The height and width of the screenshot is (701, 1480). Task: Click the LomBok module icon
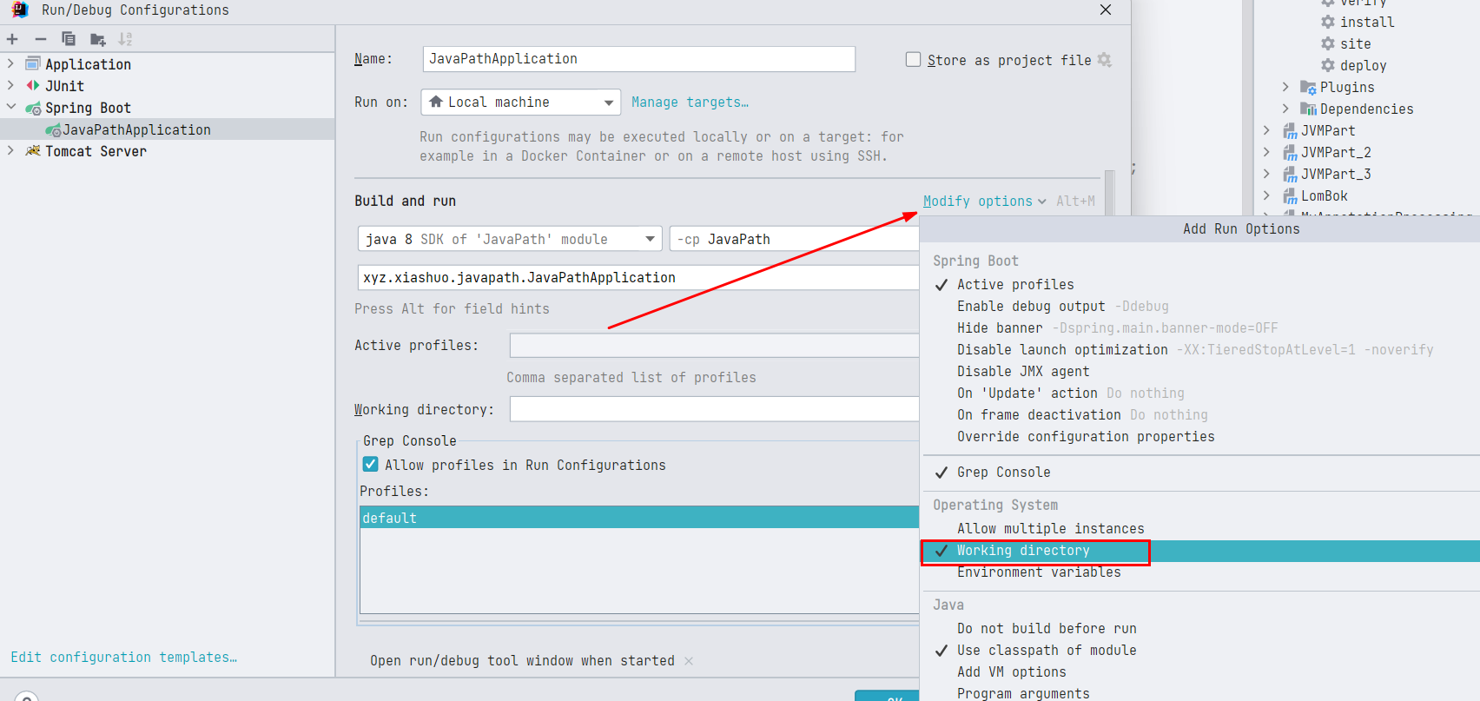[1290, 195]
